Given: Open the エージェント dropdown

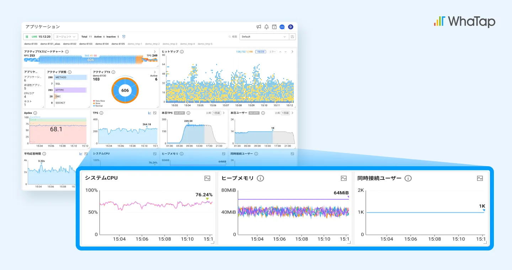Looking at the screenshot, I should click(x=66, y=36).
